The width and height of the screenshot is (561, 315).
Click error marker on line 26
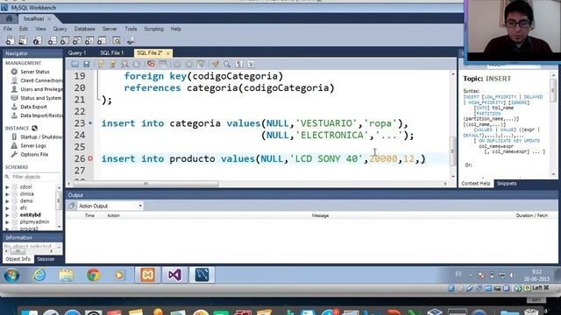(90, 158)
